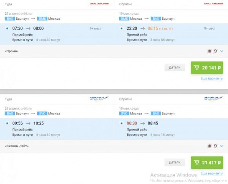Screen dimensions: 228x184
Task: Click the Aeroflot logo in the Туда column
Action: pos(99,98)
